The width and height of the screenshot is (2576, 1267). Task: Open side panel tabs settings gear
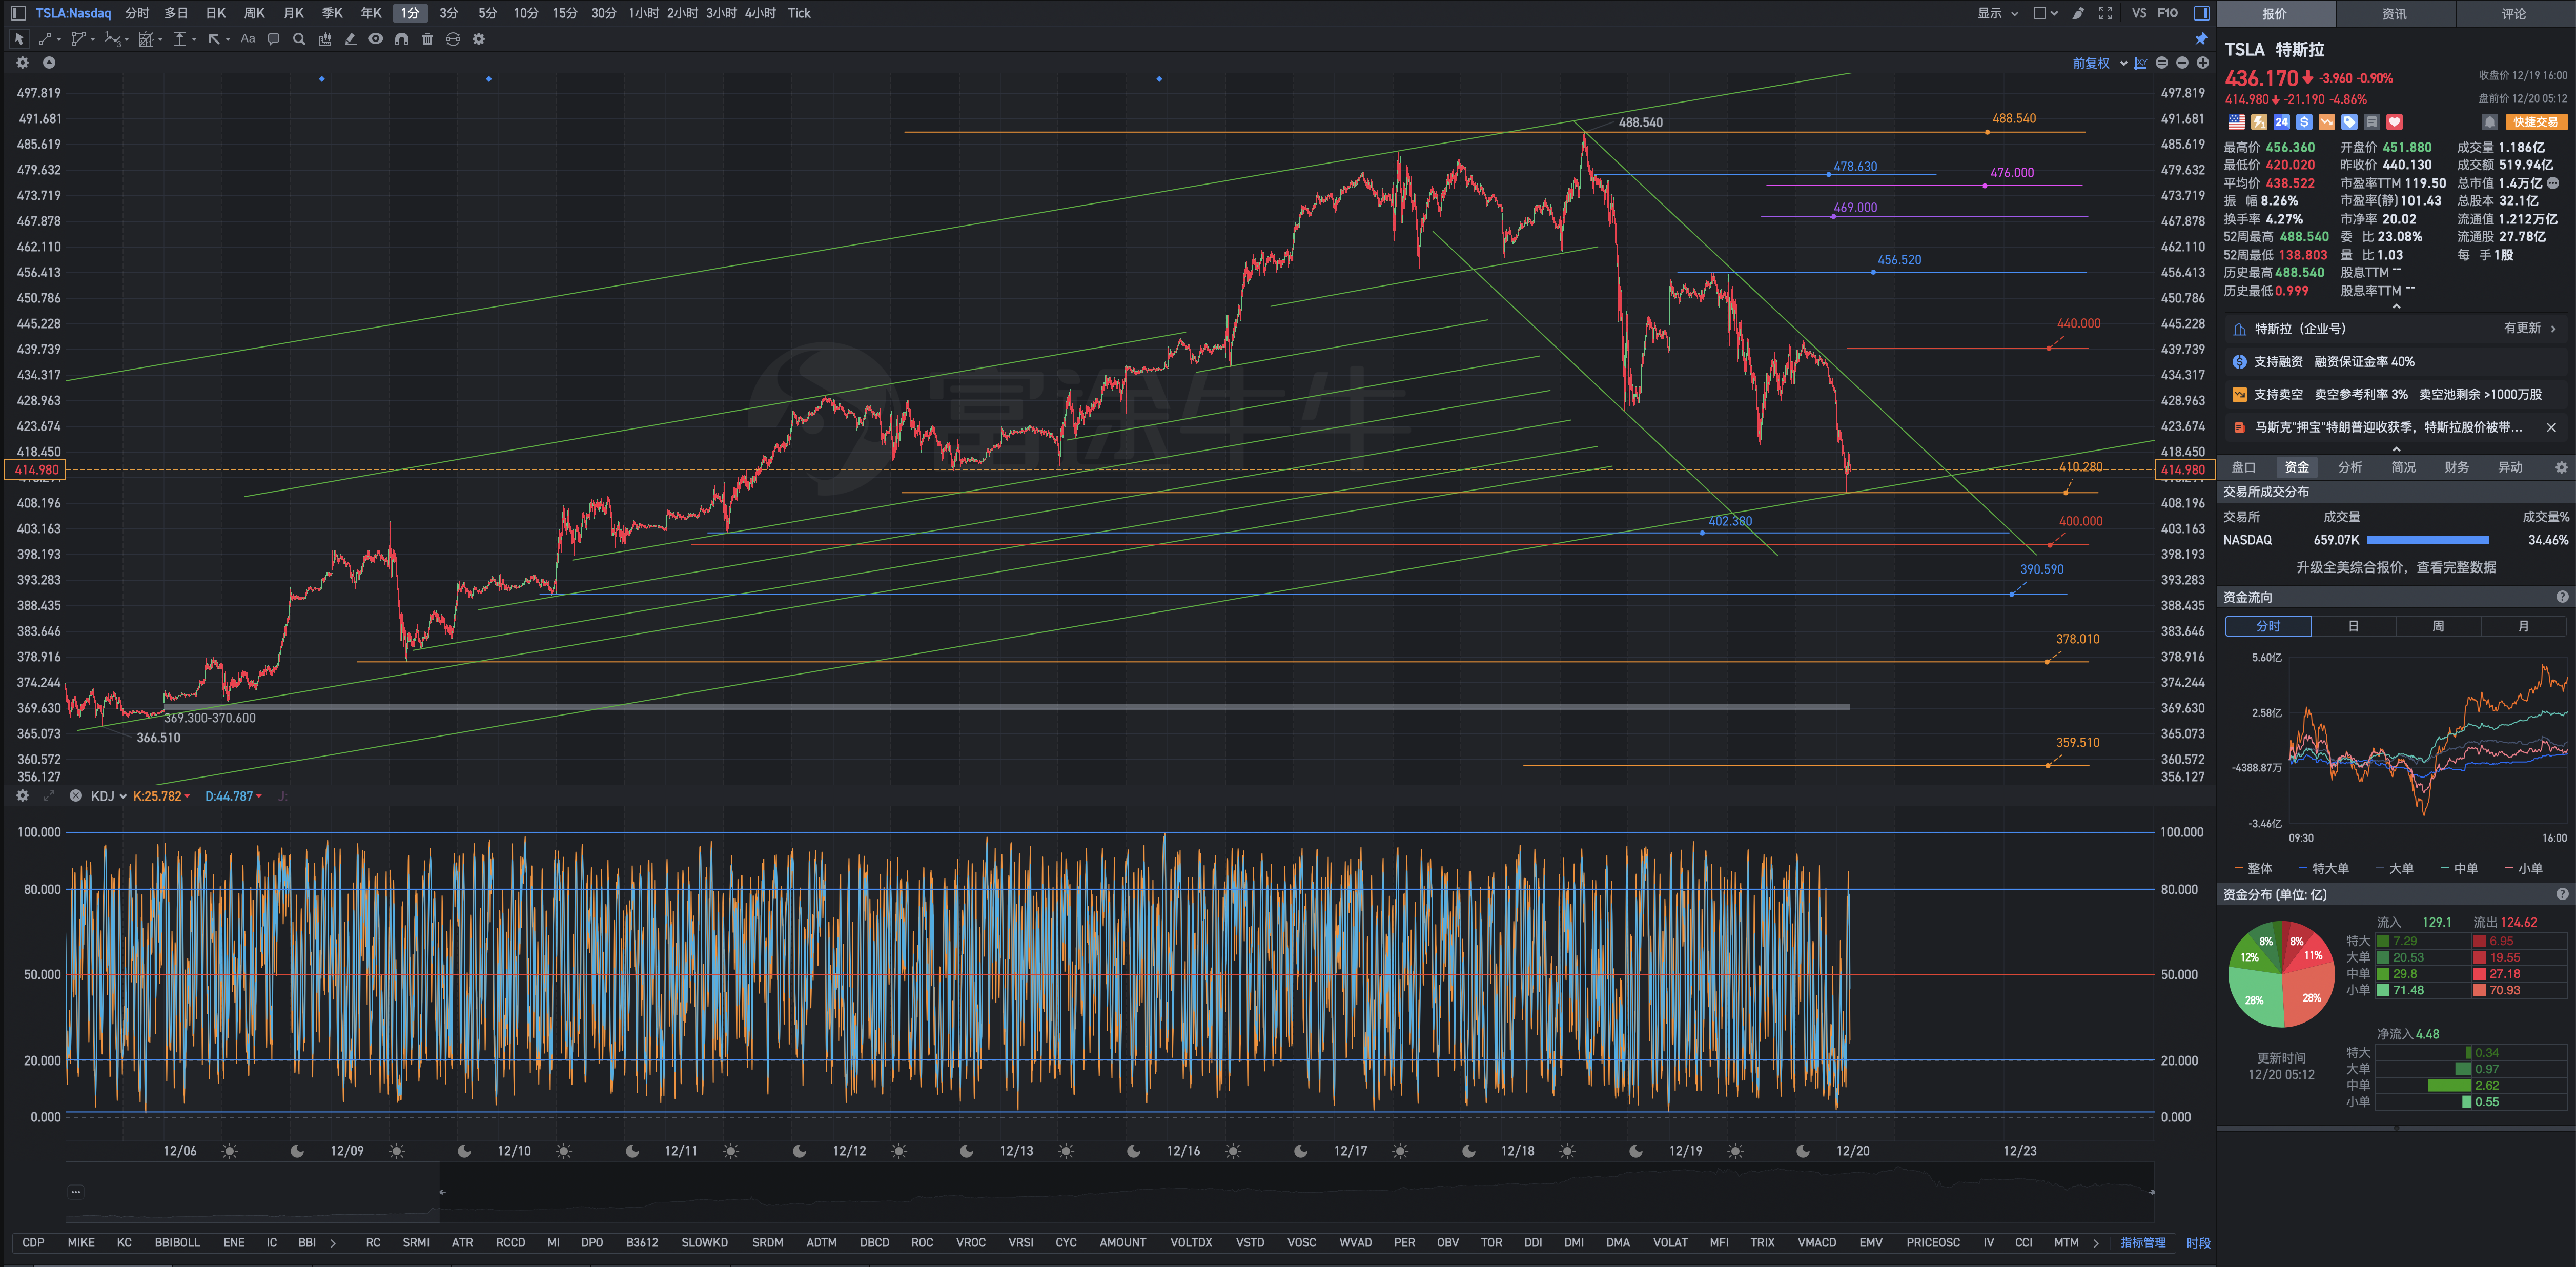pos(2561,467)
